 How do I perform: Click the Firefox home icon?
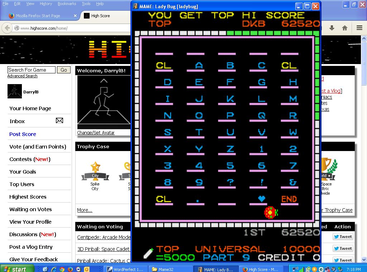tap(345, 28)
